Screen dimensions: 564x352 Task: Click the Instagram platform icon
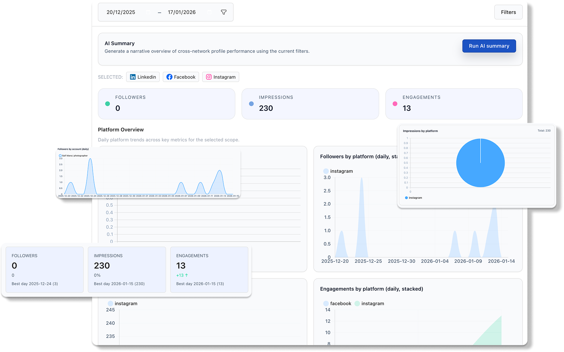pos(209,77)
